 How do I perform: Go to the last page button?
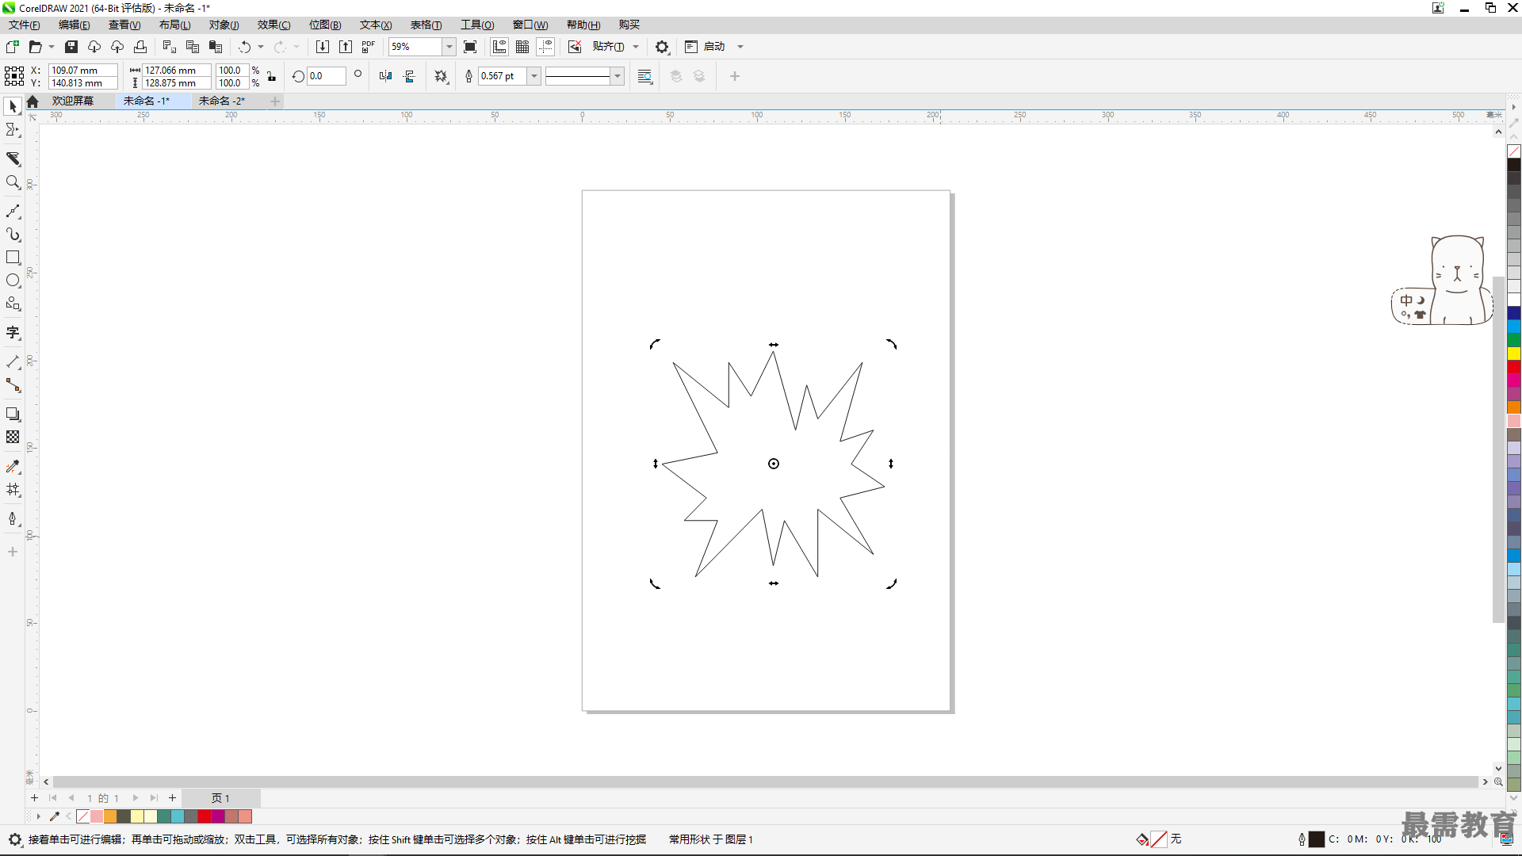click(x=154, y=798)
